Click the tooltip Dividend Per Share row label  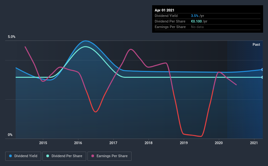[x=170, y=21]
